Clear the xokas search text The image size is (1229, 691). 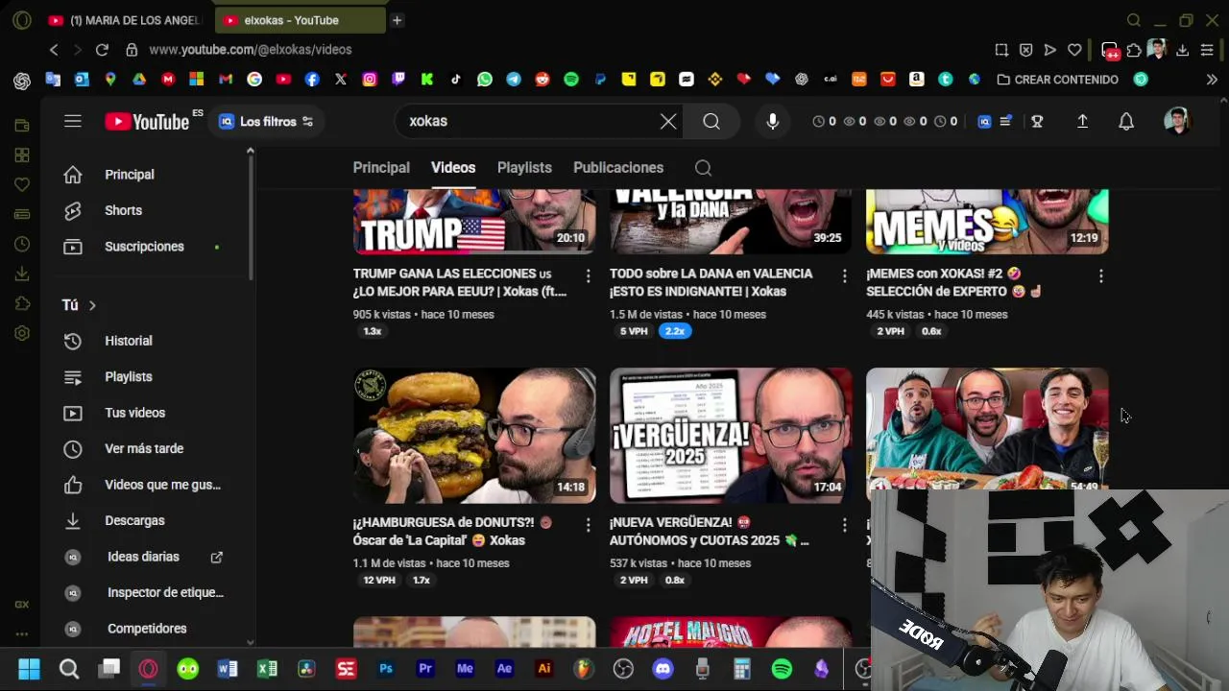(668, 121)
